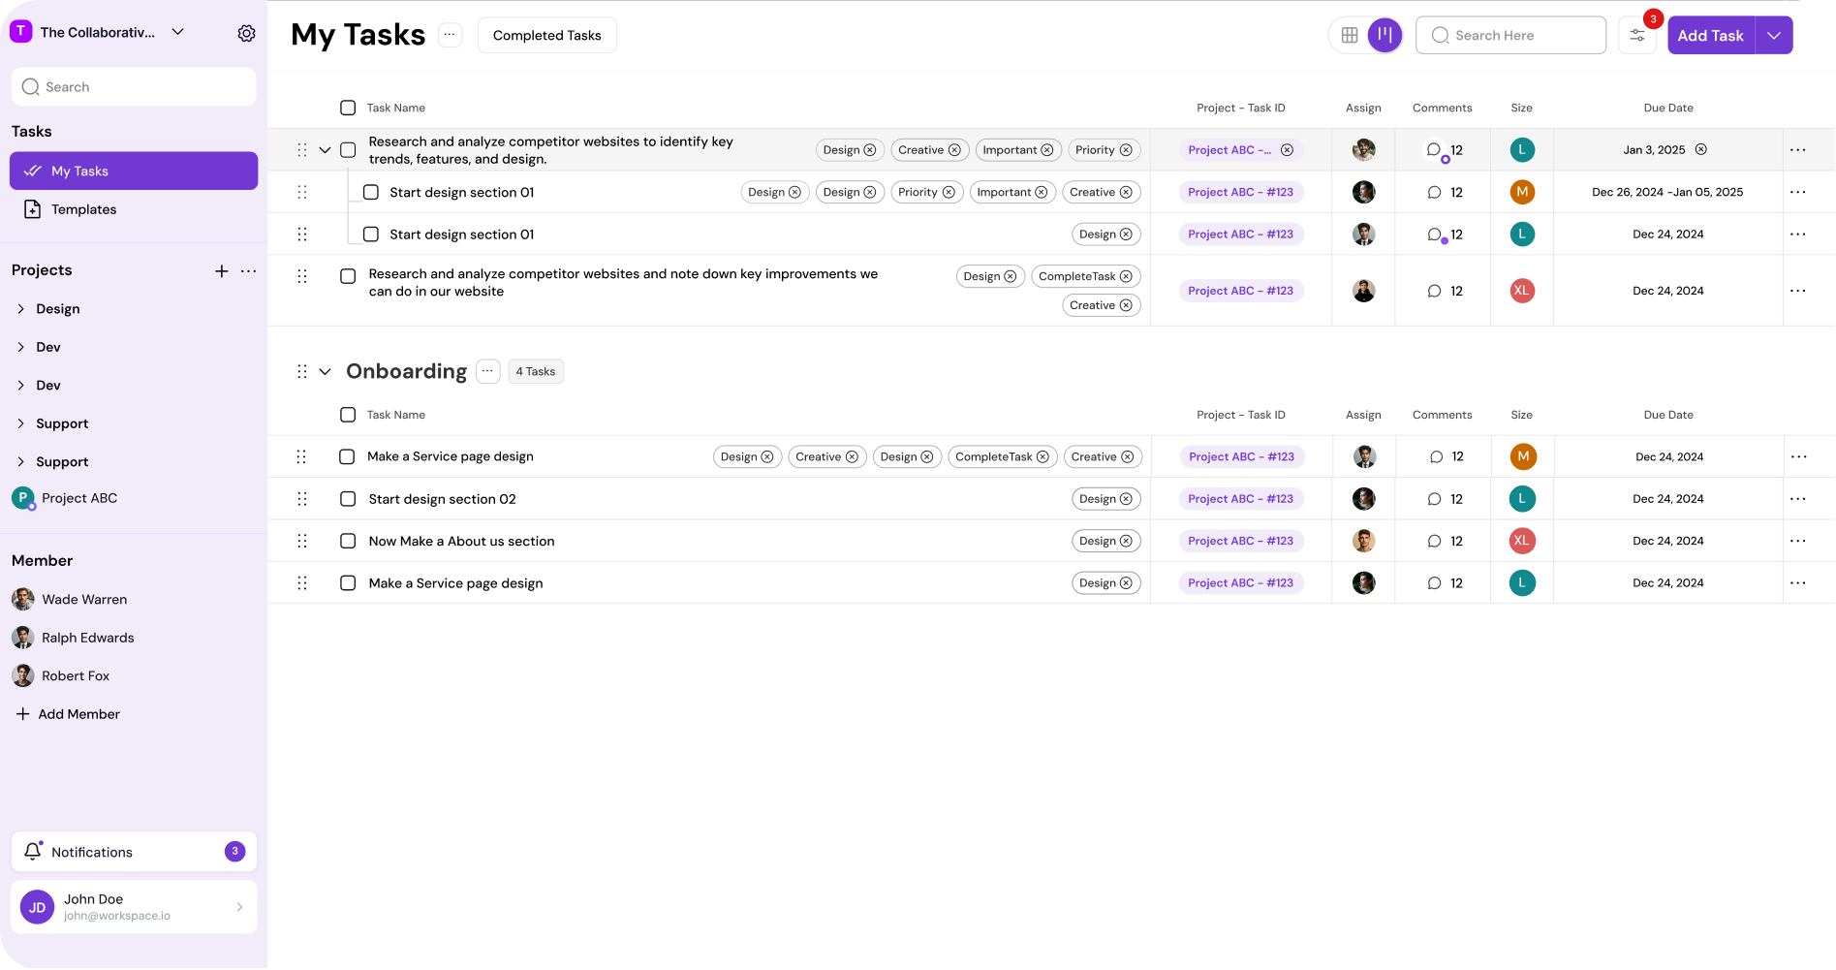Click the Search Here field

(1510, 36)
